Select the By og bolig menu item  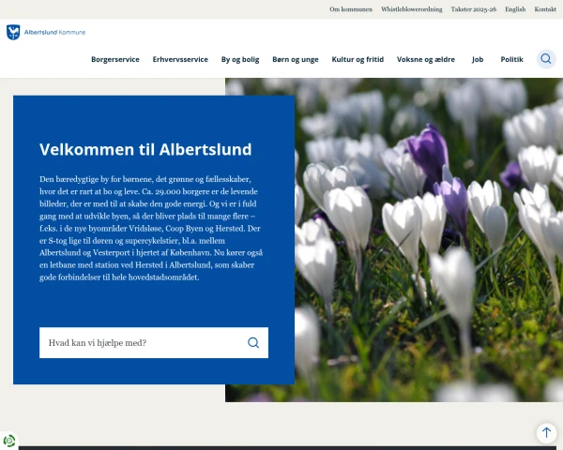[240, 59]
